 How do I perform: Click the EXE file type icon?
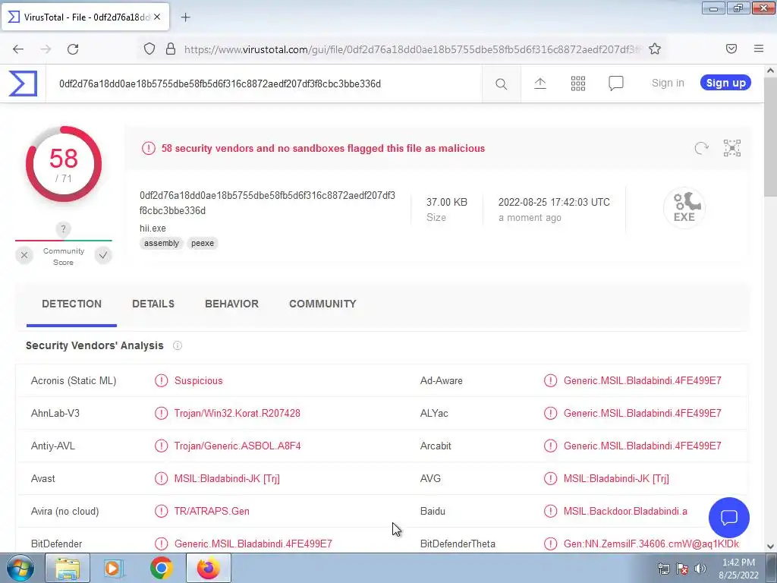(684, 207)
